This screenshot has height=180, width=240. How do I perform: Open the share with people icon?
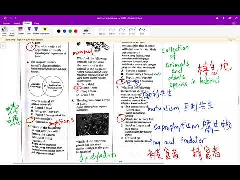230,18
